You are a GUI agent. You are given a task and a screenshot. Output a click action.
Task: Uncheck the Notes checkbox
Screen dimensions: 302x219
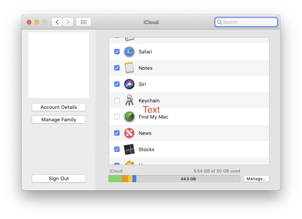pos(117,68)
